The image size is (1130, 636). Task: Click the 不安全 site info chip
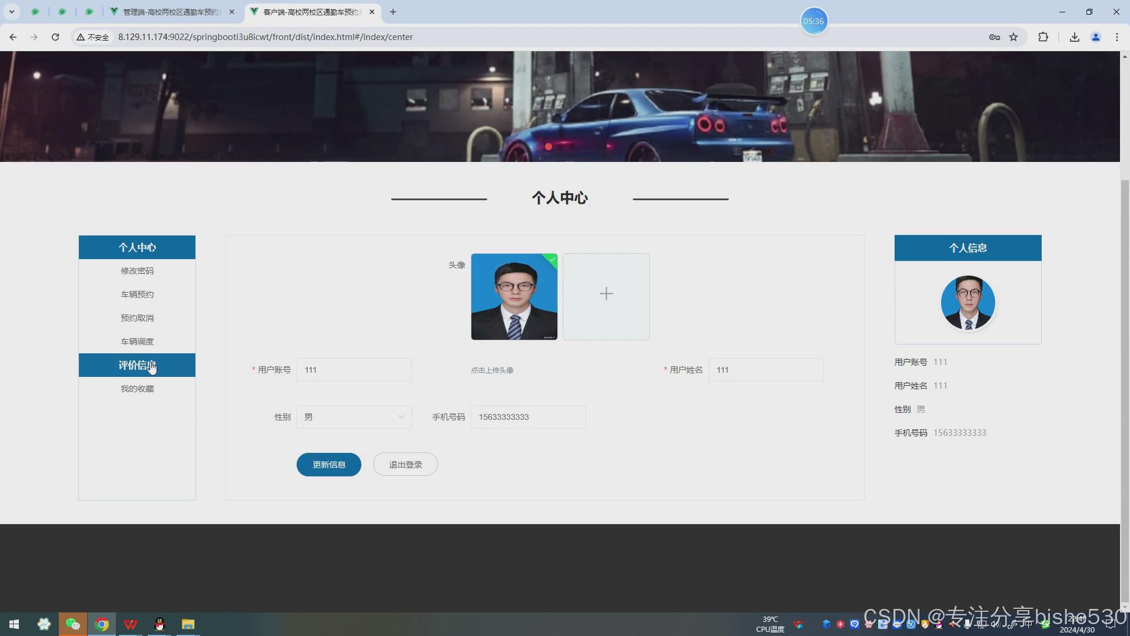93,37
